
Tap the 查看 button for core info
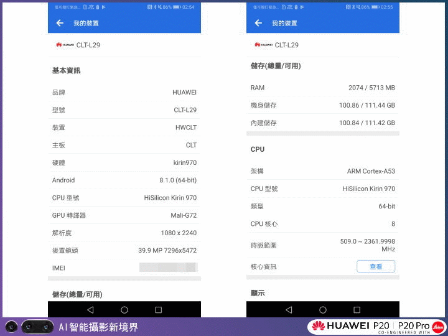tap(376, 266)
